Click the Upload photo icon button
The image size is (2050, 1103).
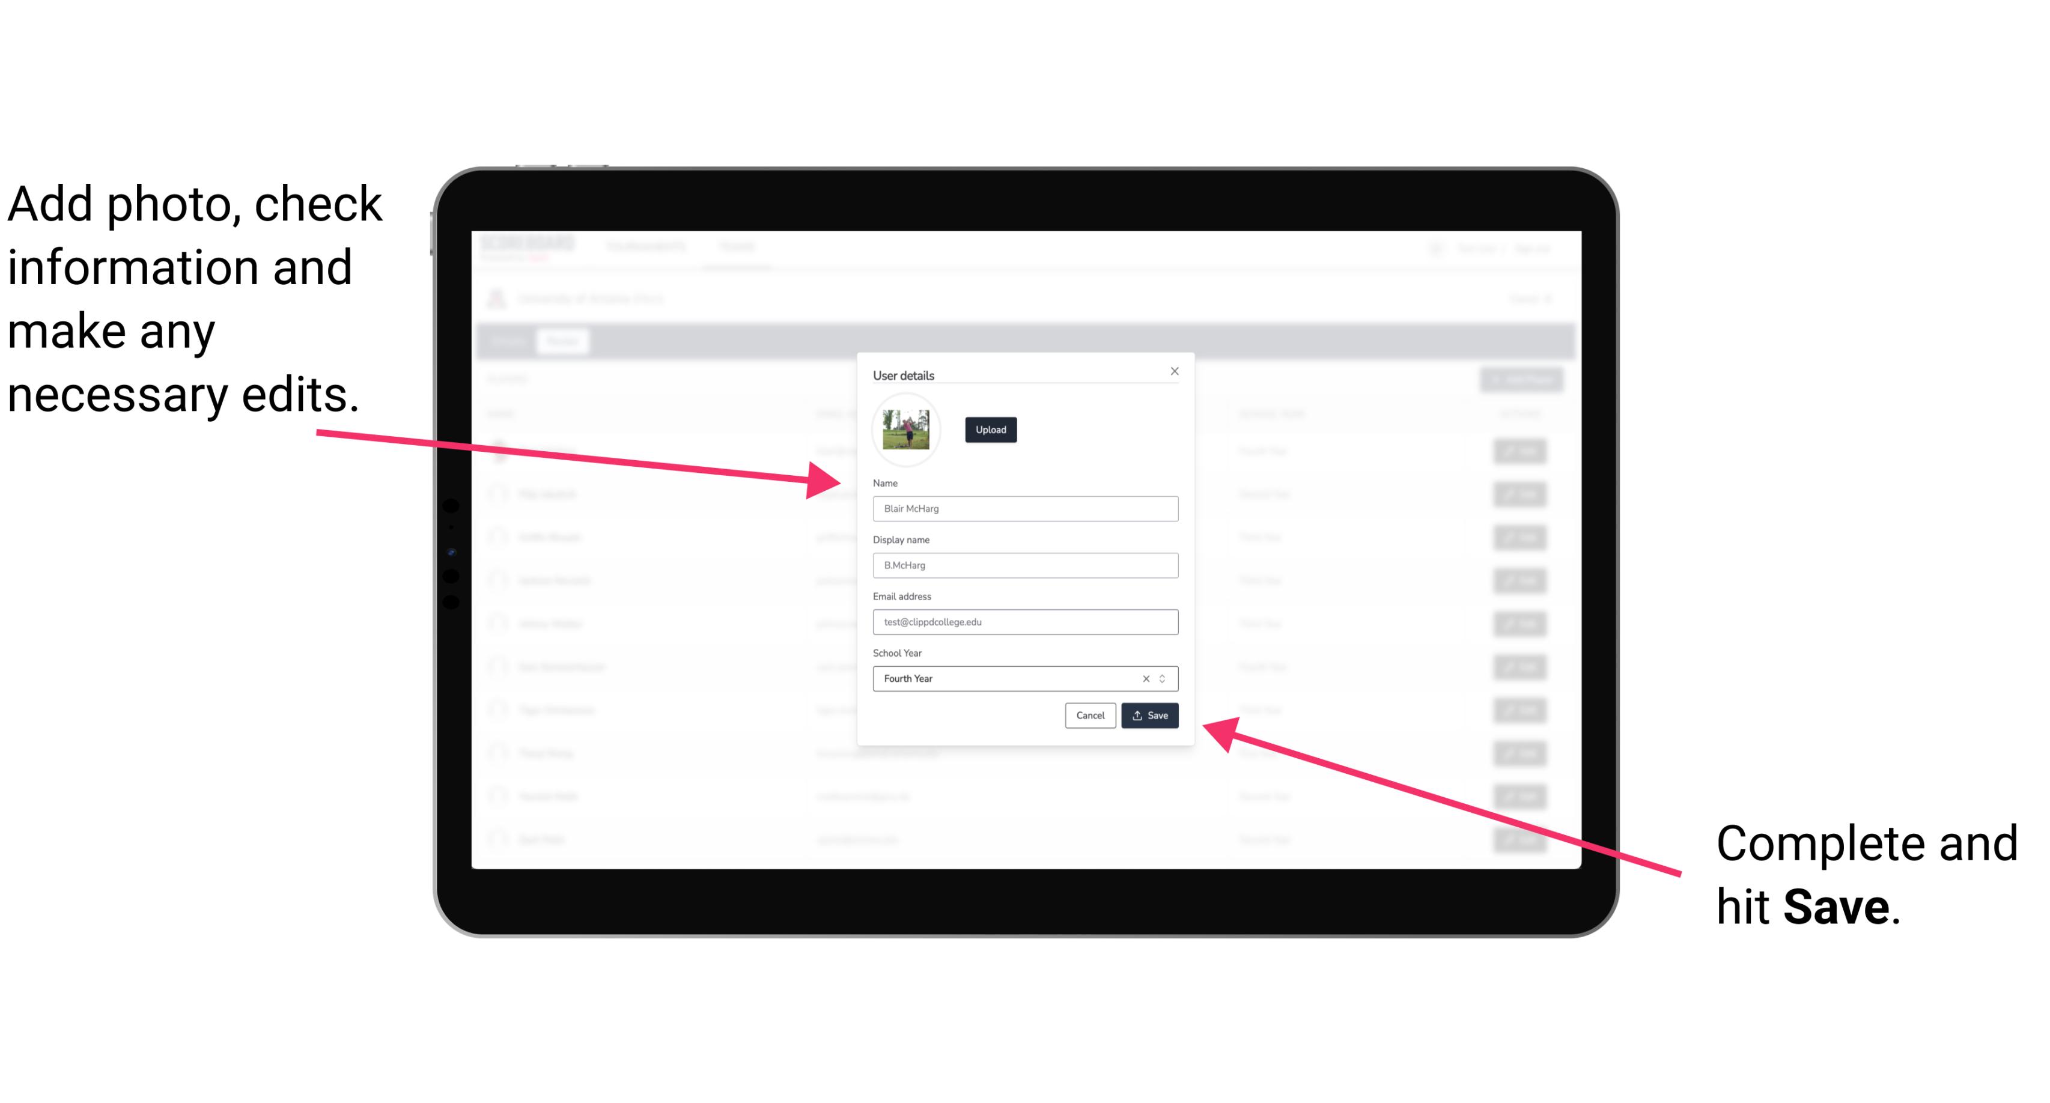(990, 430)
